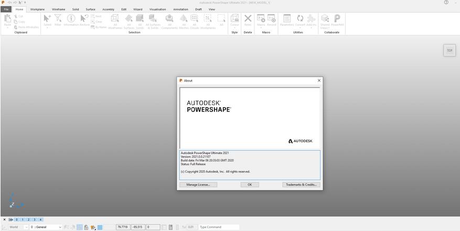Screen dimensions: 460x231
Task: Switch to the Annotation tab
Action: coord(181,9)
